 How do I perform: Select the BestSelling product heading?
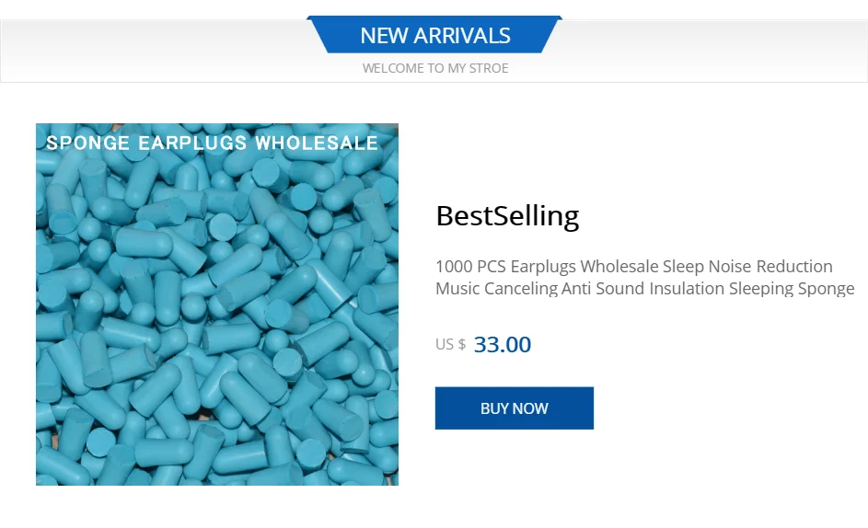coord(507,216)
